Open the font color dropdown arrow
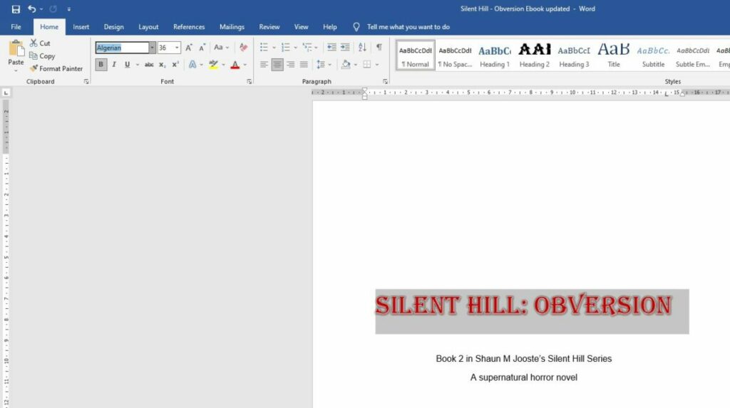The width and height of the screenshot is (730, 408). 245,65
